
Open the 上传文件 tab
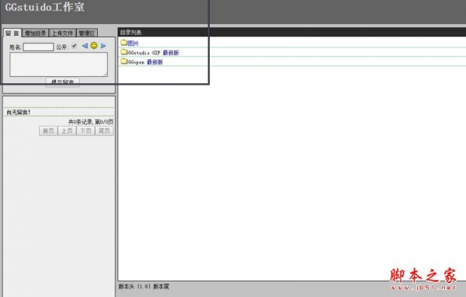63,33
